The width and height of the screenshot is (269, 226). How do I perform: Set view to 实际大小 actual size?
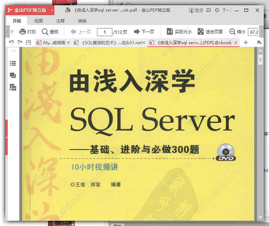tap(179, 32)
